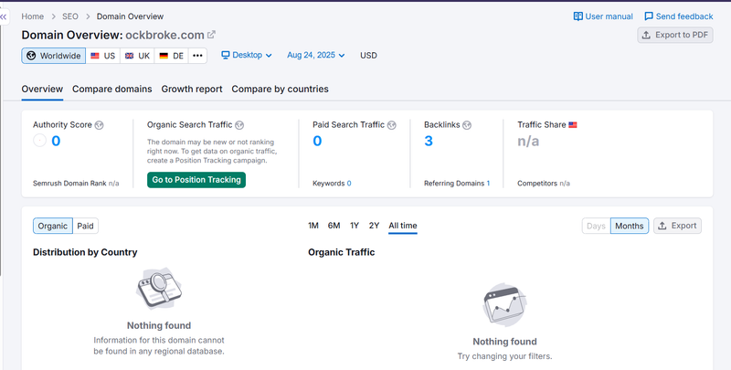Click ockbroke.com domain title
Screen dimensions: 731x370
pyautogui.click(x=164, y=35)
